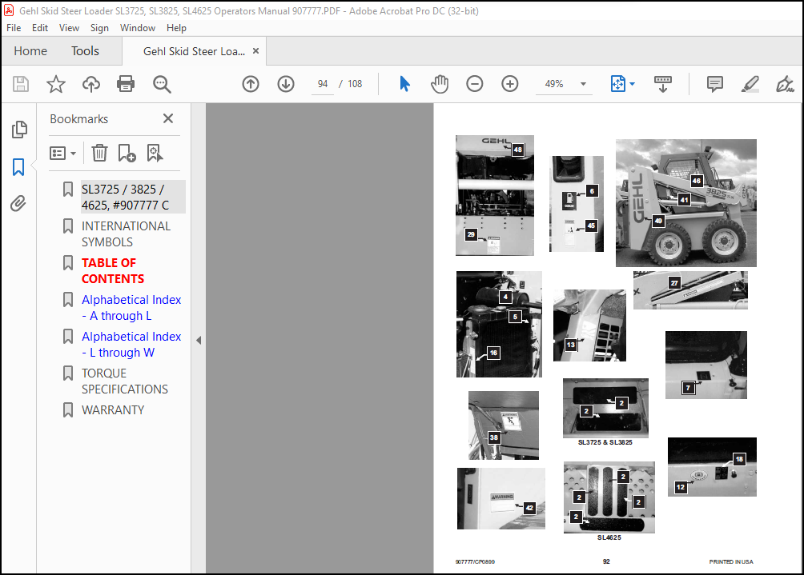Find current bookmark icon
Viewport: 804px width, 575px height.
[x=155, y=153]
